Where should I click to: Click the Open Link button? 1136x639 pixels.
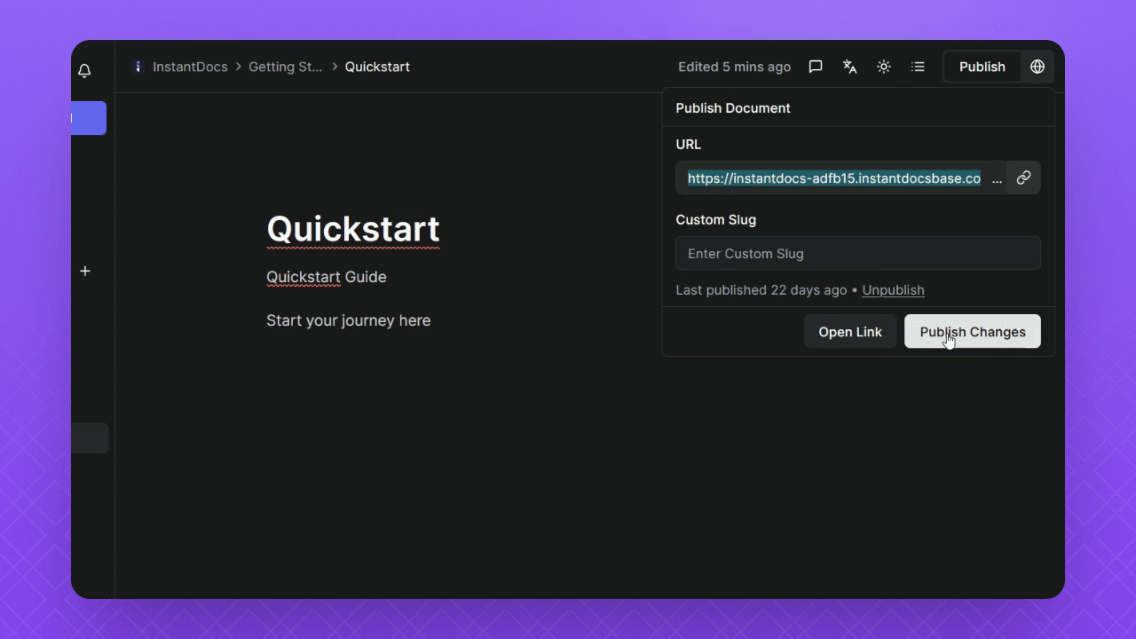click(x=850, y=332)
